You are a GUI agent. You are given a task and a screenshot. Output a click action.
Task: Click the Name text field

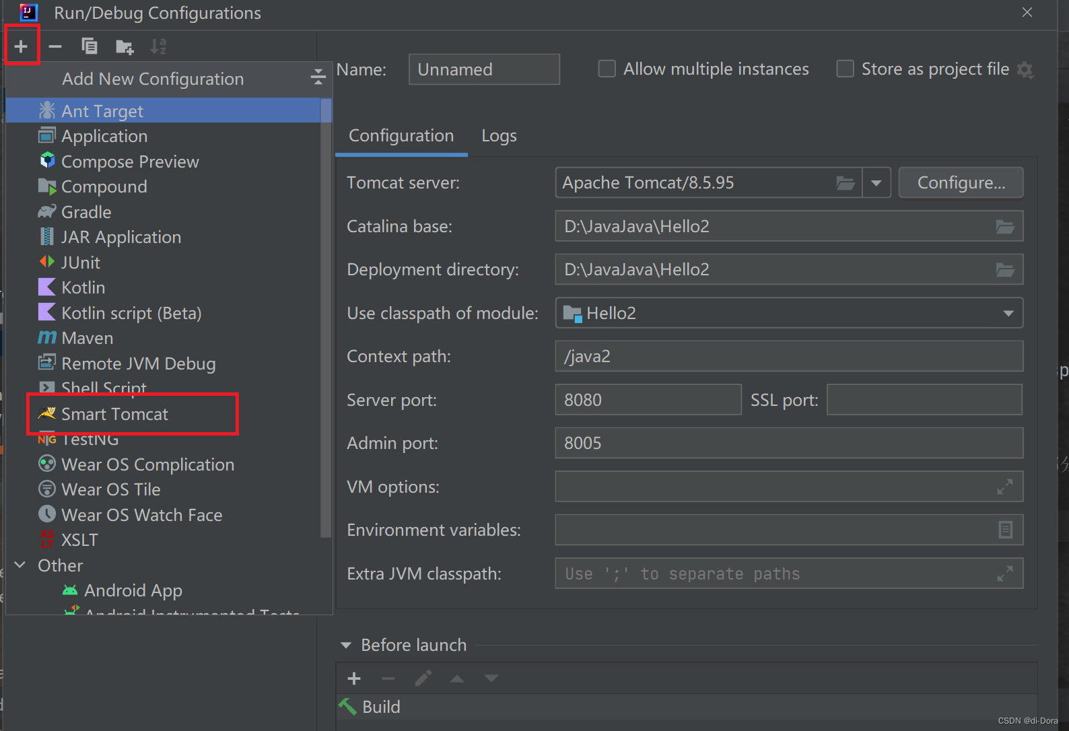point(484,69)
